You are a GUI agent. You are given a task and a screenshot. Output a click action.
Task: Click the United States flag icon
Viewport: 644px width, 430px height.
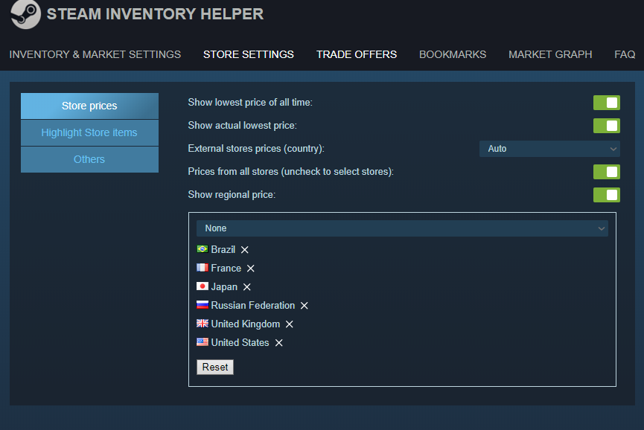[x=203, y=341]
